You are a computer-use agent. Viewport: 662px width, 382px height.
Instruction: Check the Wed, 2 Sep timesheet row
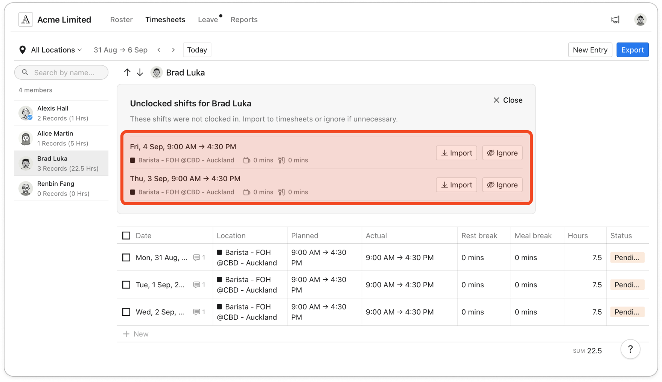126,312
